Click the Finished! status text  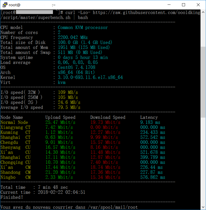[x=11, y=197]
